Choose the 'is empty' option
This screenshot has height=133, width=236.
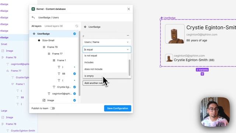105,76
